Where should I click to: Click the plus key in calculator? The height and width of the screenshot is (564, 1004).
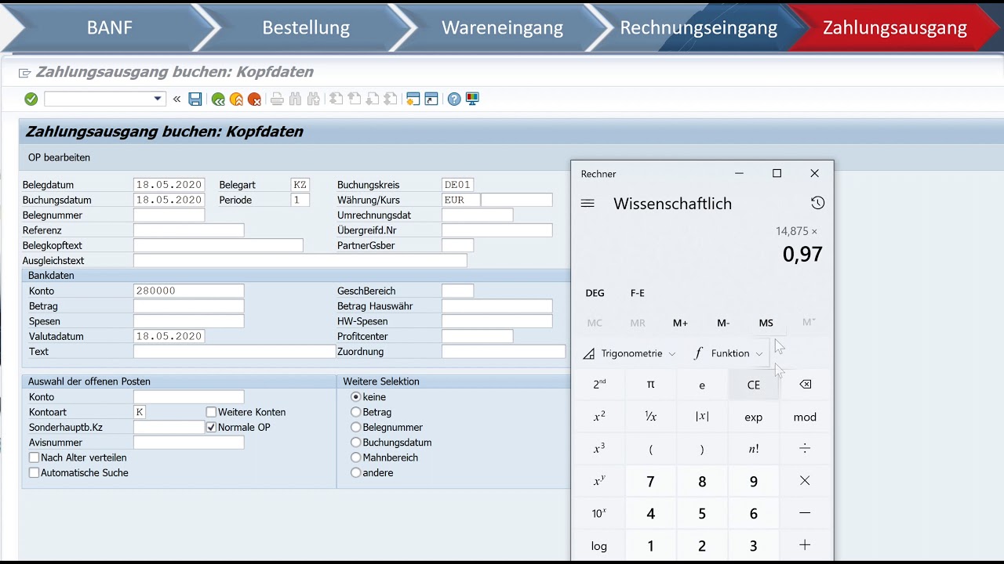coord(805,545)
